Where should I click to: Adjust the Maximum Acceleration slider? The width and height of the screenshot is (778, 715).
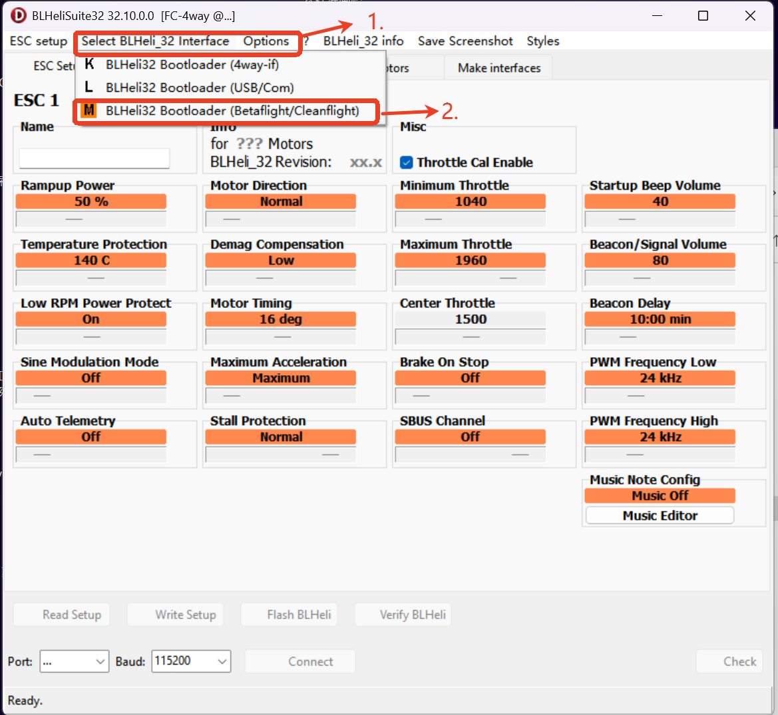click(280, 396)
